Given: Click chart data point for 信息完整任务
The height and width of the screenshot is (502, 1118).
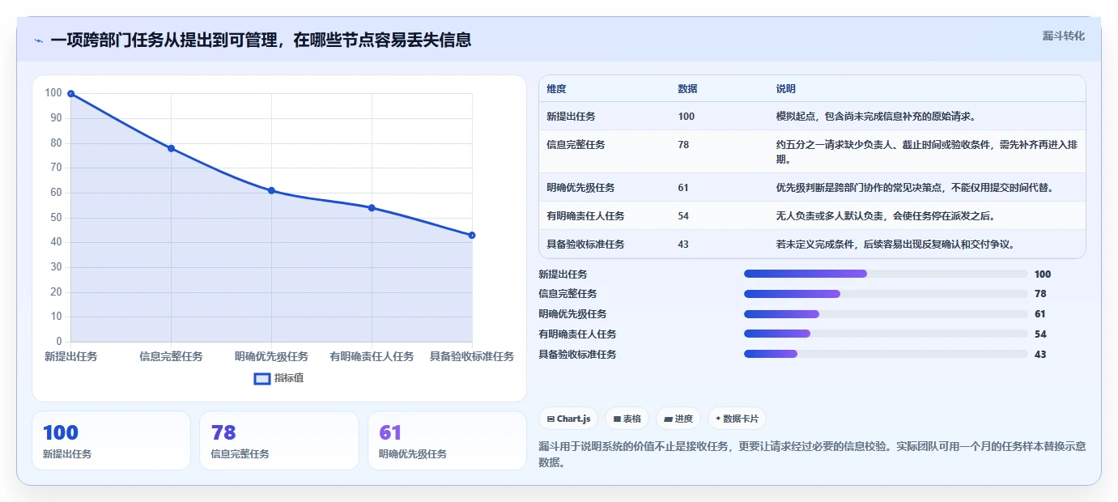Looking at the screenshot, I should 171,148.
